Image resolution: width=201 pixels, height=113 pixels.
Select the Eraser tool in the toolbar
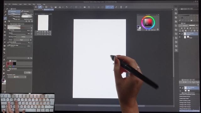pyautogui.click(x=5, y=22)
